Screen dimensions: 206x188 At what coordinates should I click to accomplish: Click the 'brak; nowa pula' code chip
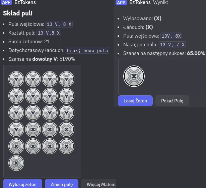point(87,50)
